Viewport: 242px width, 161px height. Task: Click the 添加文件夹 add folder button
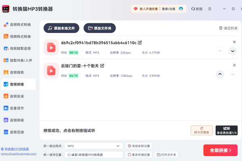coord(100,28)
